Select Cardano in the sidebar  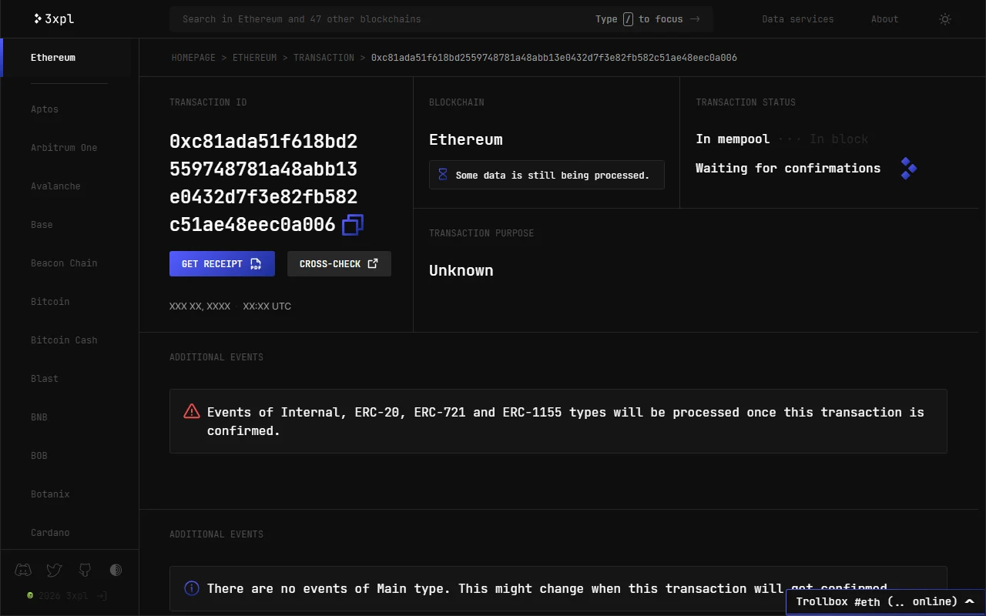50,533
